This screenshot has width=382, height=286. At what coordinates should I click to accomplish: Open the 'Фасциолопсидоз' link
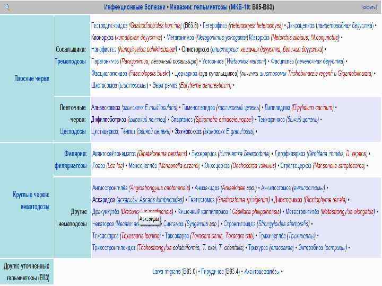pyautogui.click(x=109, y=73)
